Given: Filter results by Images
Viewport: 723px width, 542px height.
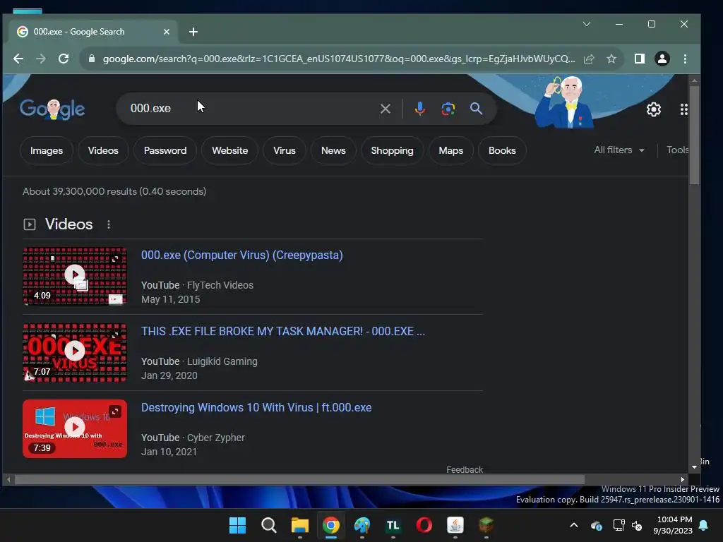Looking at the screenshot, I should 47,150.
